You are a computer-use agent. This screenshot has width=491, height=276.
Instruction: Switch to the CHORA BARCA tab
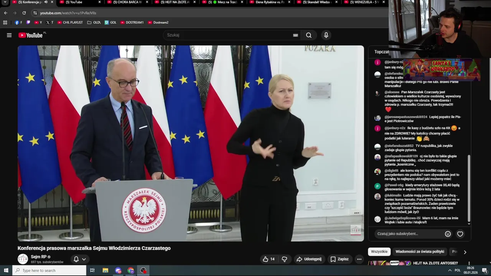click(x=127, y=2)
